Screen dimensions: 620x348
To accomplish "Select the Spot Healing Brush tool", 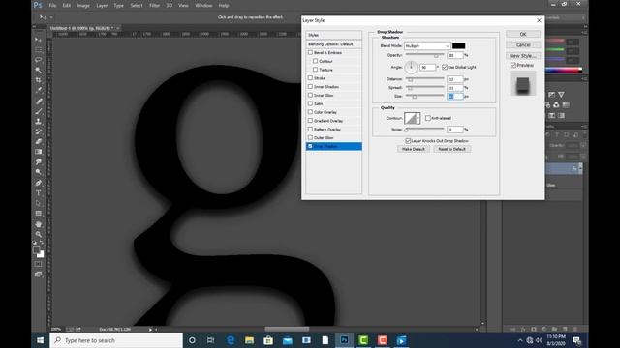I will pyautogui.click(x=39, y=101).
